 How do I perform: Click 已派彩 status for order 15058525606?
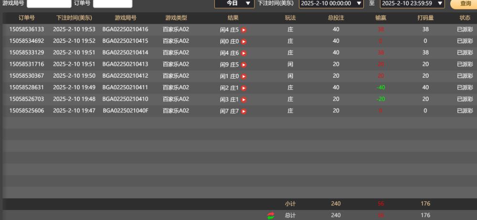pyautogui.click(x=465, y=111)
